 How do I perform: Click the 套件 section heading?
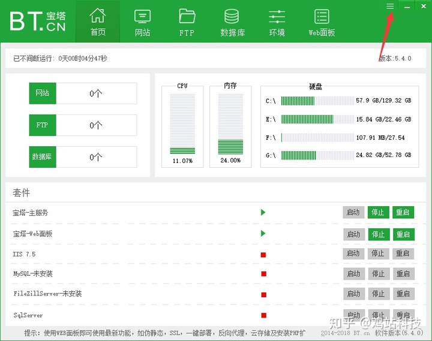[21, 192]
